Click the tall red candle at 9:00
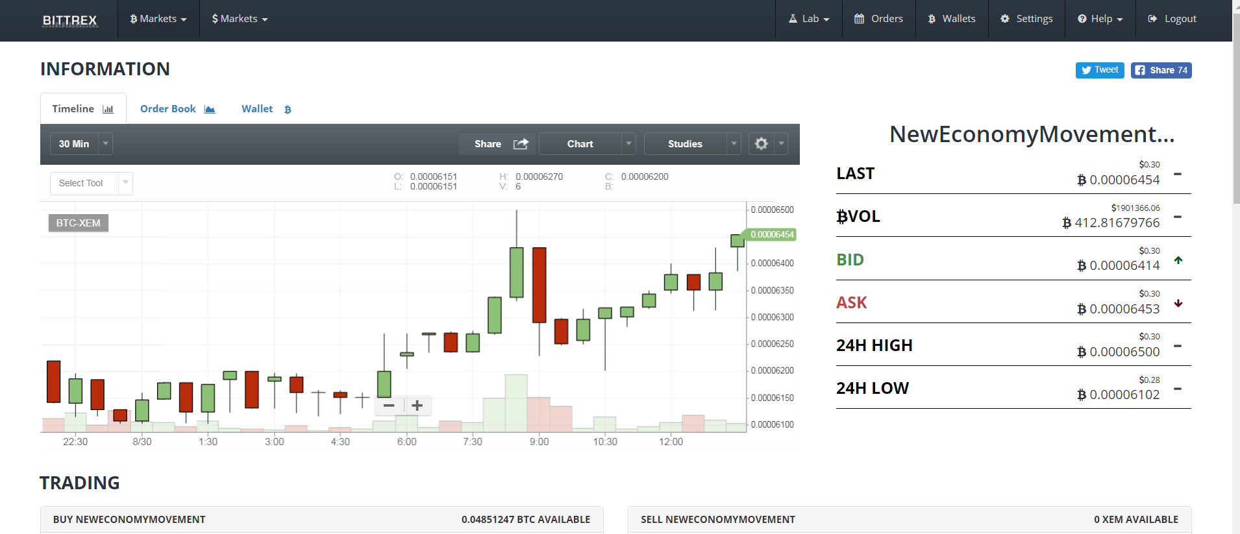 tap(539, 285)
